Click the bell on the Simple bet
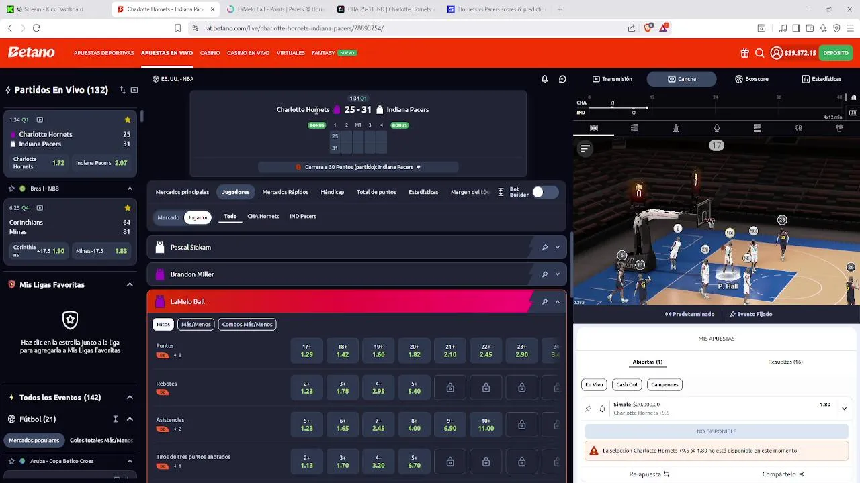860x483 pixels. click(x=602, y=409)
